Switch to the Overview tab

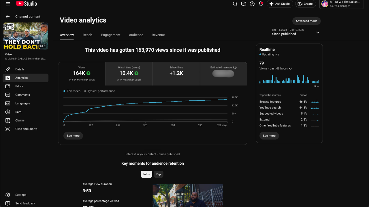(x=67, y=35)
